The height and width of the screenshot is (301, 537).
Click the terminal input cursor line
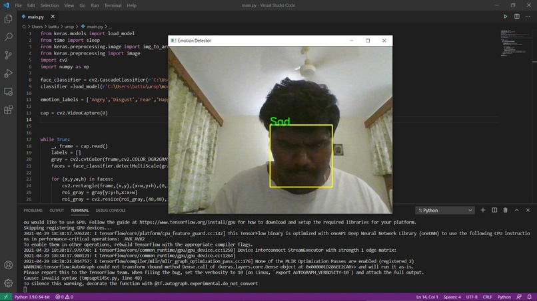25,289
